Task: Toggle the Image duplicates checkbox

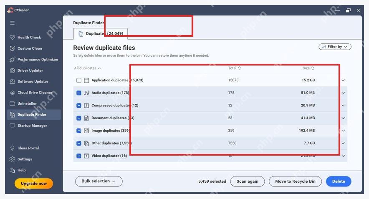Action: pyautogui.click(x=79, y=131)
